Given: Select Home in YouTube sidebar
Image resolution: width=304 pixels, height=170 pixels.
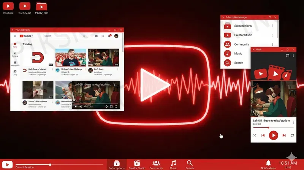Looking at the screenshot, I should (x=15, y=45).
